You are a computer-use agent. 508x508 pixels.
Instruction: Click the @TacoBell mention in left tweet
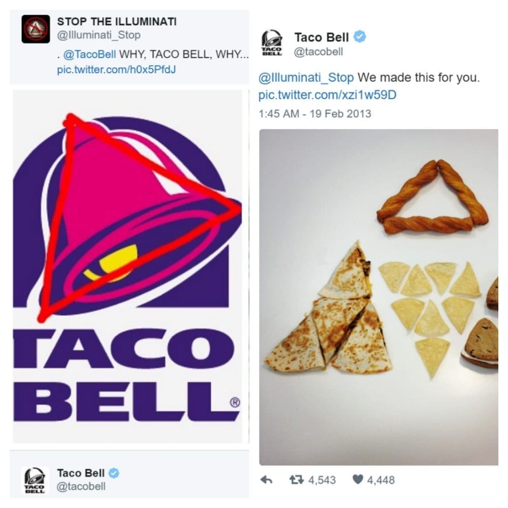[89, 54]
